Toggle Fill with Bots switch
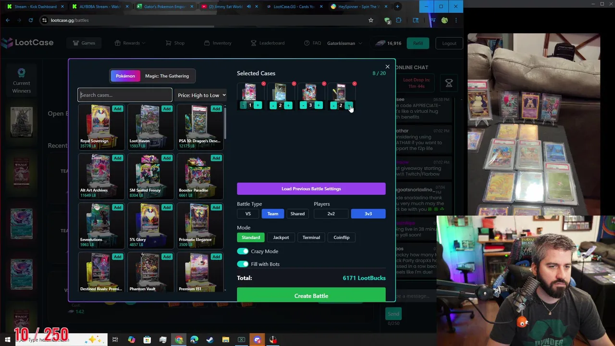This screenshot has height=346, width=615. click(x=243, y=264)
